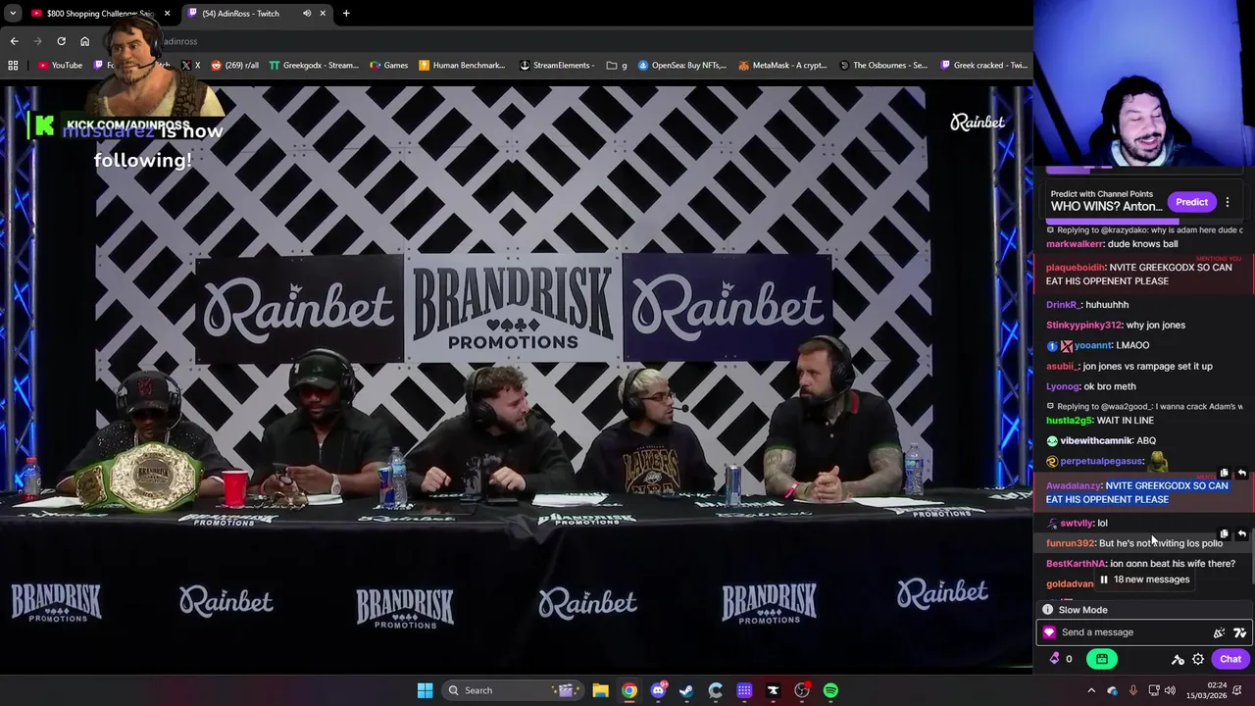Click the green reward chest button
This screenshot has width=1255, height=706.
click(x=1101, y=659)
